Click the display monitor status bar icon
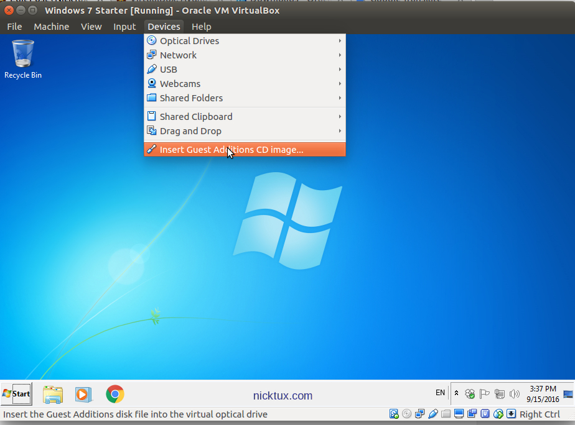 coord(459,414)
